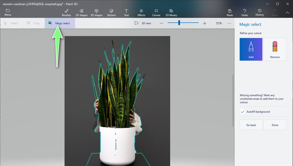Viewport: 293px width, 166px height.
Task: Open the 3D library
Action: [171, 12]
